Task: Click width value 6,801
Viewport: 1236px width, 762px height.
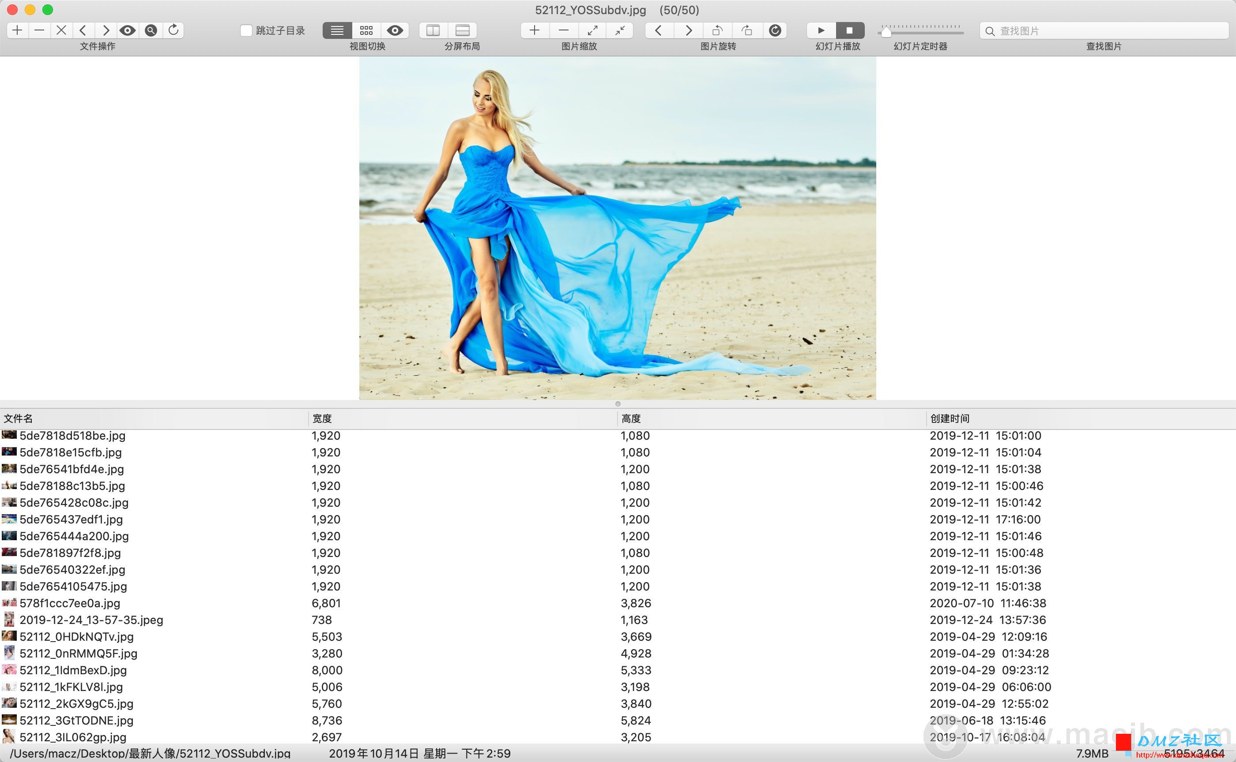Action: coord(326,603)
